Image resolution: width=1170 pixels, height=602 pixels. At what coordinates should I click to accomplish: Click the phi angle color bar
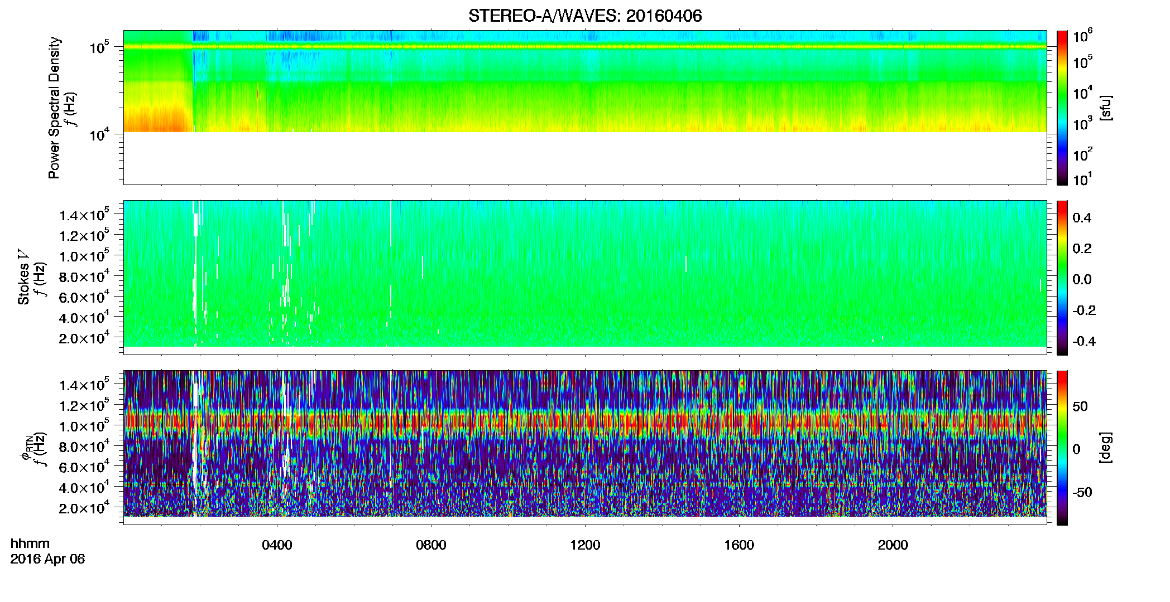[x=1062, y=448]
